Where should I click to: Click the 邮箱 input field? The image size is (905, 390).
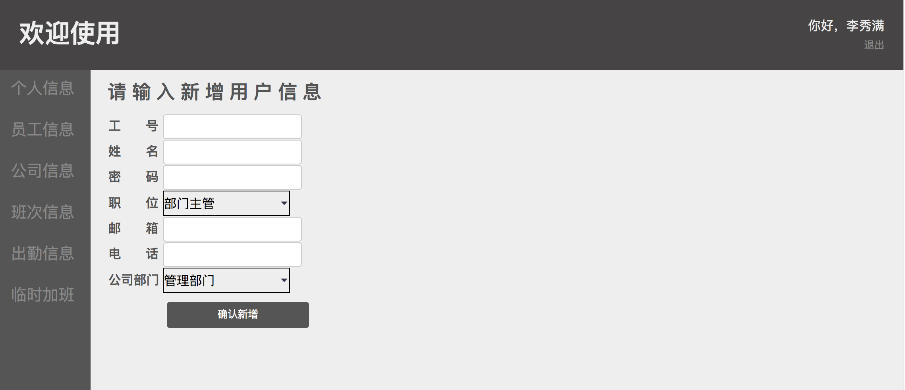point(232,229)
